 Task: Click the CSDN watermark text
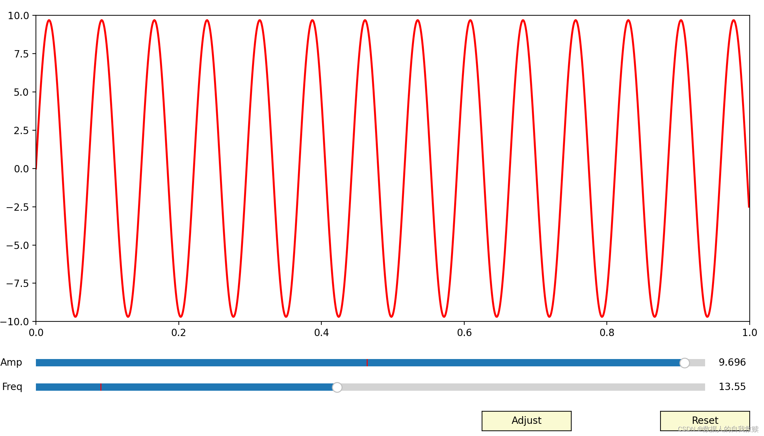718,429
